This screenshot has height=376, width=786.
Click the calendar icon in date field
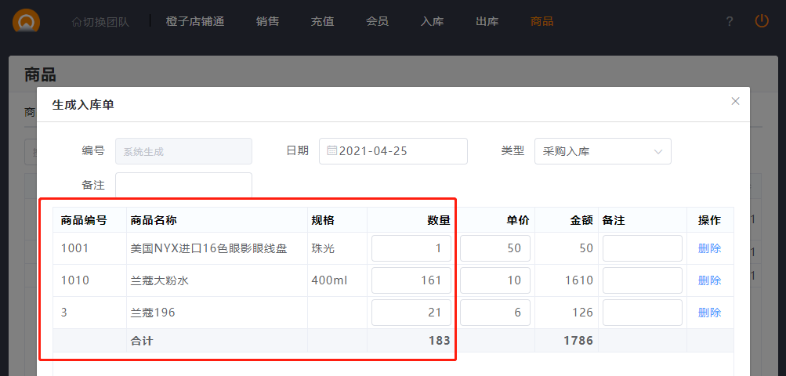point(332,151)
